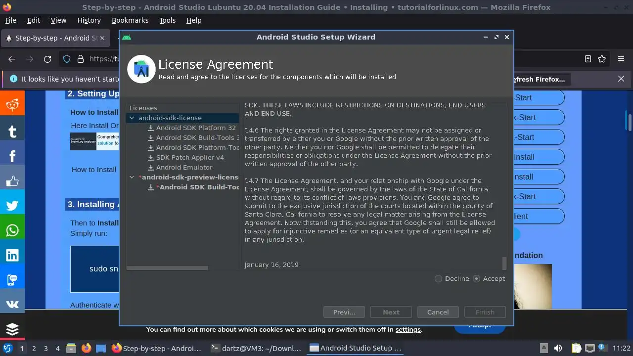Open the Firefox Tools menu
The height and width of the screenshot is (356, 633).
(x=167, y=20)
